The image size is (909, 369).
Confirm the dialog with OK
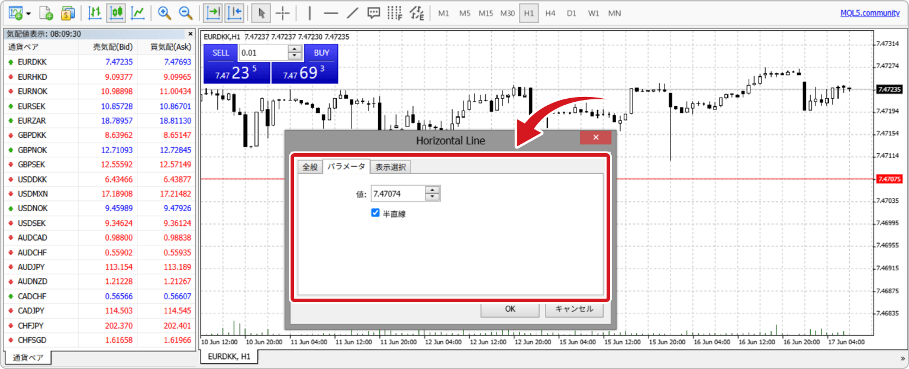pos(510,309)
